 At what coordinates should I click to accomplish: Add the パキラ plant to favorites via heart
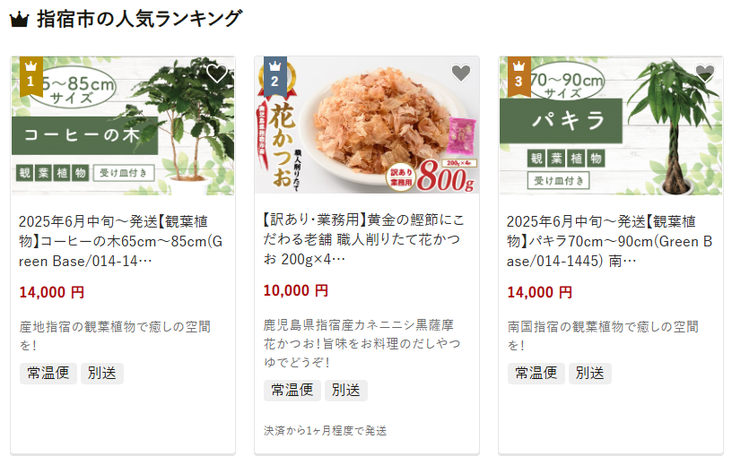click(704, 73)
